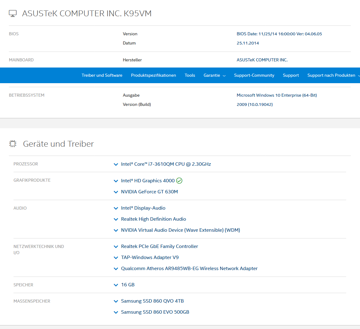
Task: Open Treiber und Software menu item
Action: tap(102, 75)
